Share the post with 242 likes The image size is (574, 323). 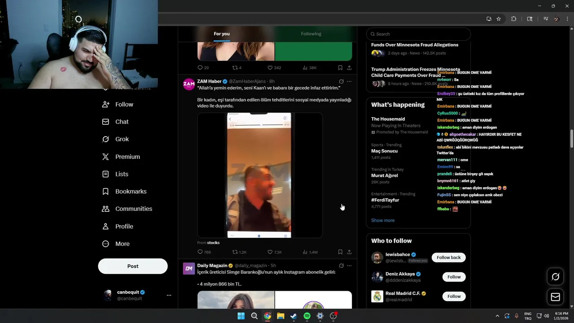point(349,68)
